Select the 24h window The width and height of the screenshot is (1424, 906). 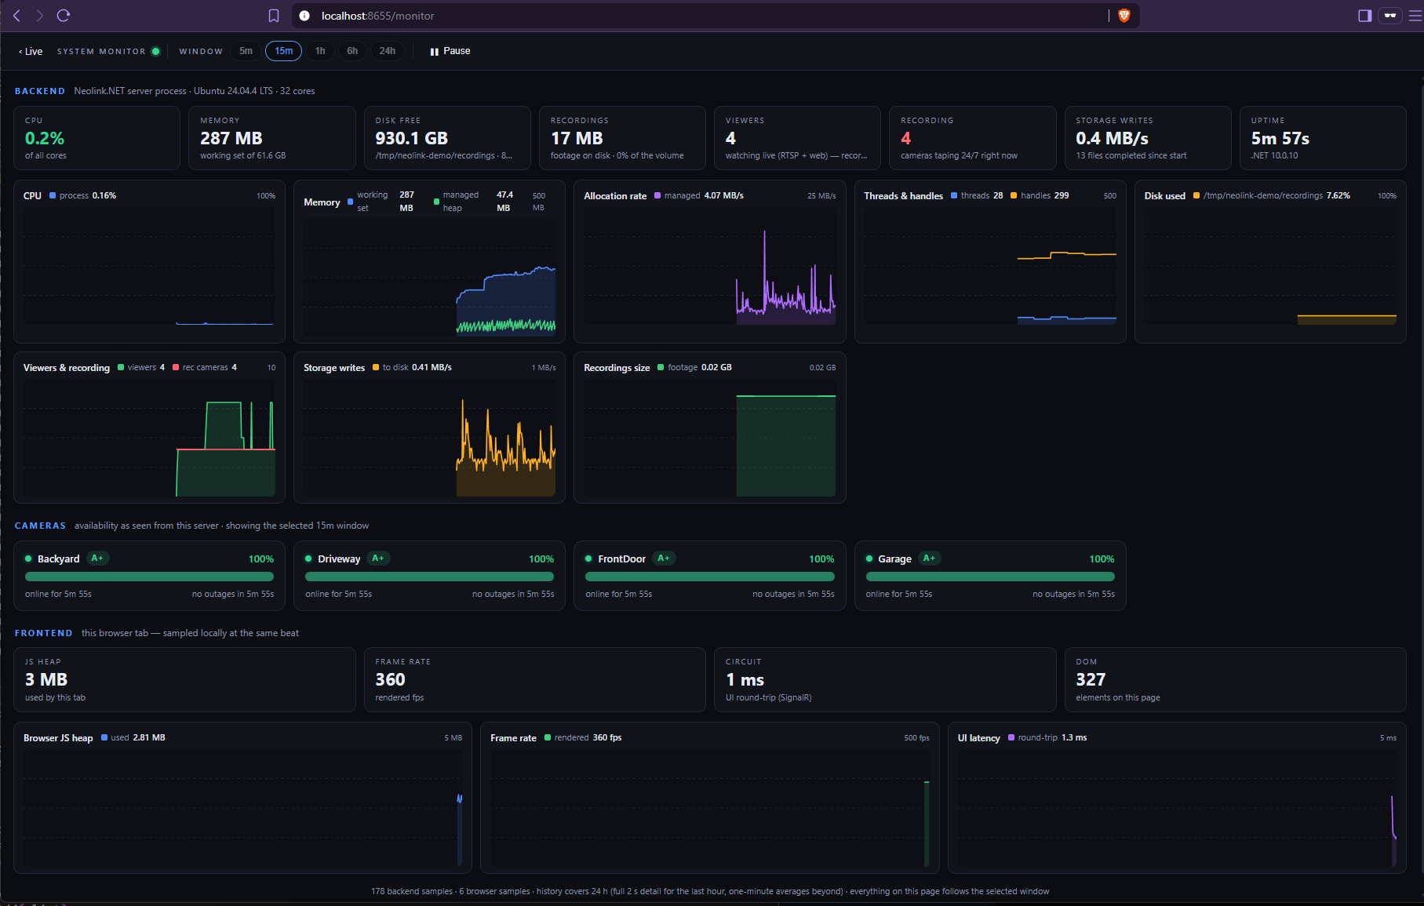(388, 51)
